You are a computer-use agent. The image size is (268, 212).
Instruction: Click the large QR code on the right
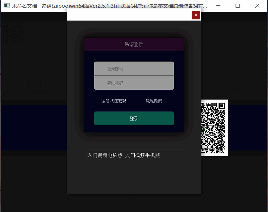pyautogui.click(x=214, y=127)
